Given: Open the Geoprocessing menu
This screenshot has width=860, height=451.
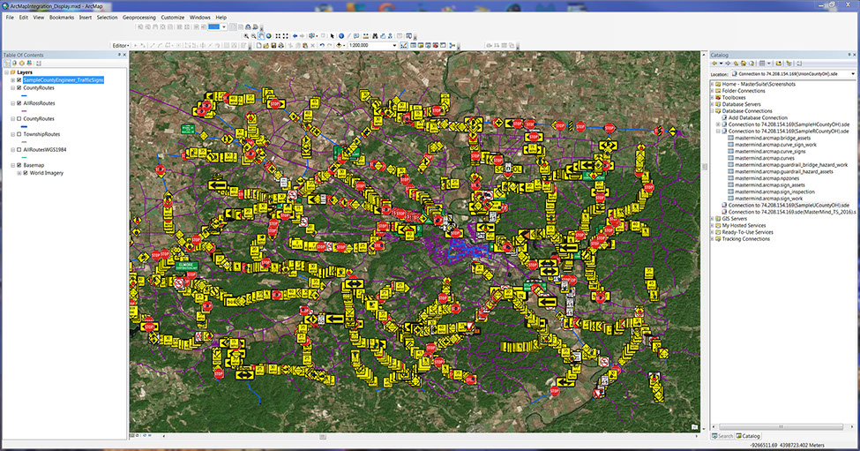Looking at the screenshot, I should [x=138, y=17].
